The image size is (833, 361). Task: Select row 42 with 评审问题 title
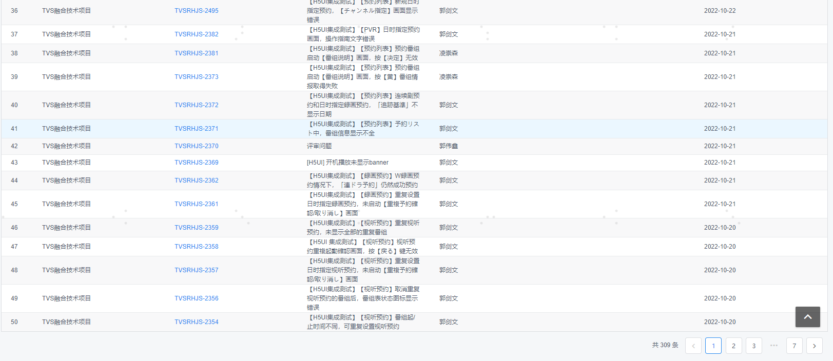click(x=319, y=146)
